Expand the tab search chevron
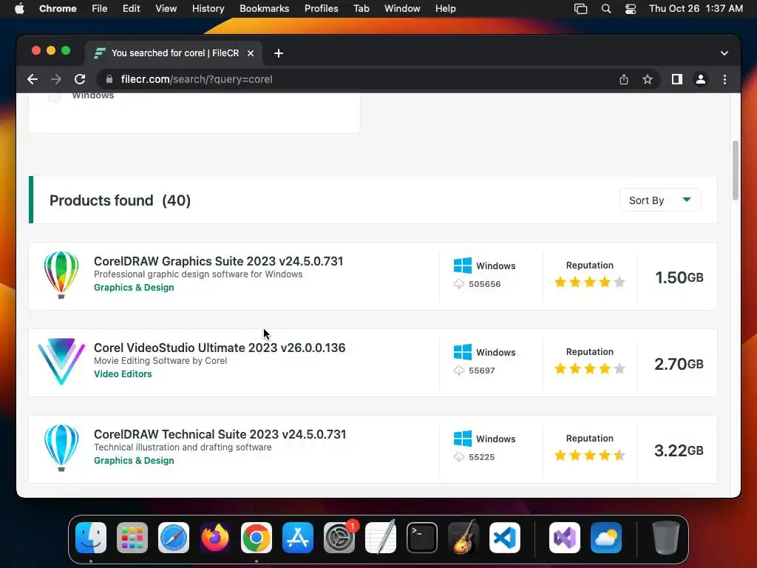Image resolution: width=757 pixels, height=568 pixels. coord(724,53)
